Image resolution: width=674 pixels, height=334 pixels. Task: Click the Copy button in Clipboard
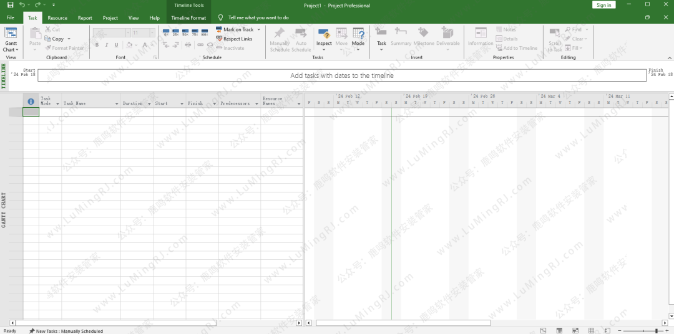click(x=57, y=39)
